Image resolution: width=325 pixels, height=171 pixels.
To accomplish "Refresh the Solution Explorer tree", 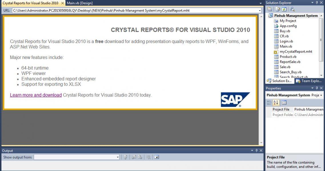I will coord(284,9).
